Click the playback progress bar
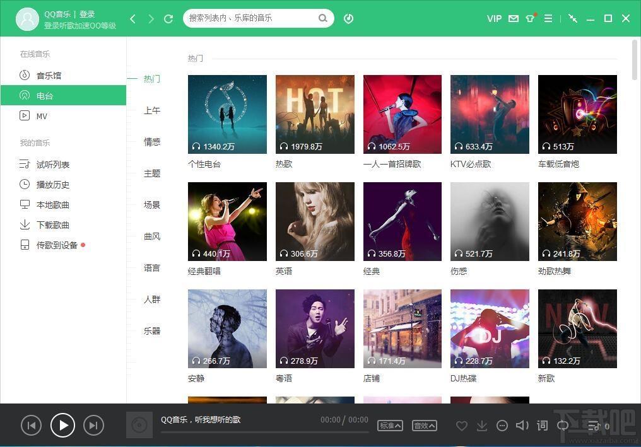 264,432
